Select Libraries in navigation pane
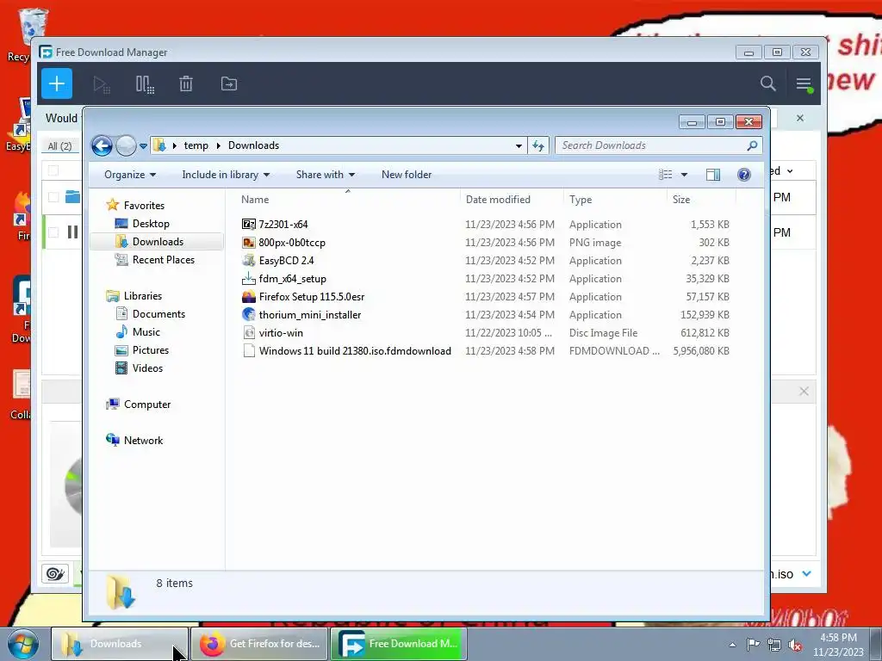This screenshot has width=882, height=661. [x=142, y=296]
